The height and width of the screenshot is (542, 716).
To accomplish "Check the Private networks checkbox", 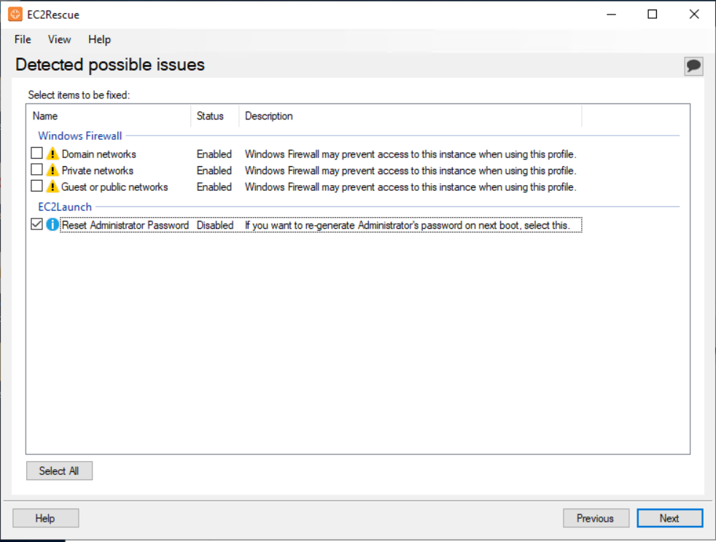I will [36, 169].
